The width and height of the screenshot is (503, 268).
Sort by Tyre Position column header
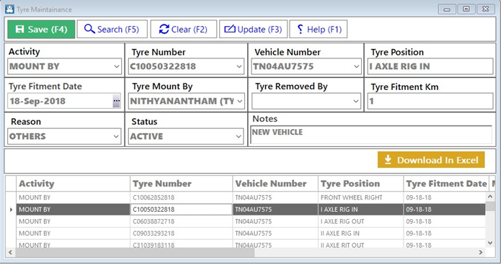point(361,184)
